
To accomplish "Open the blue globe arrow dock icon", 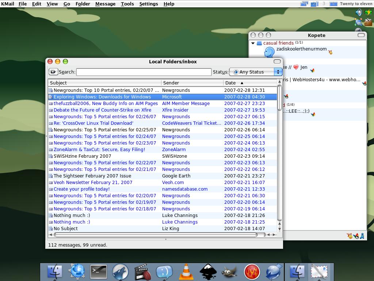I will click(x=274, y=272).
